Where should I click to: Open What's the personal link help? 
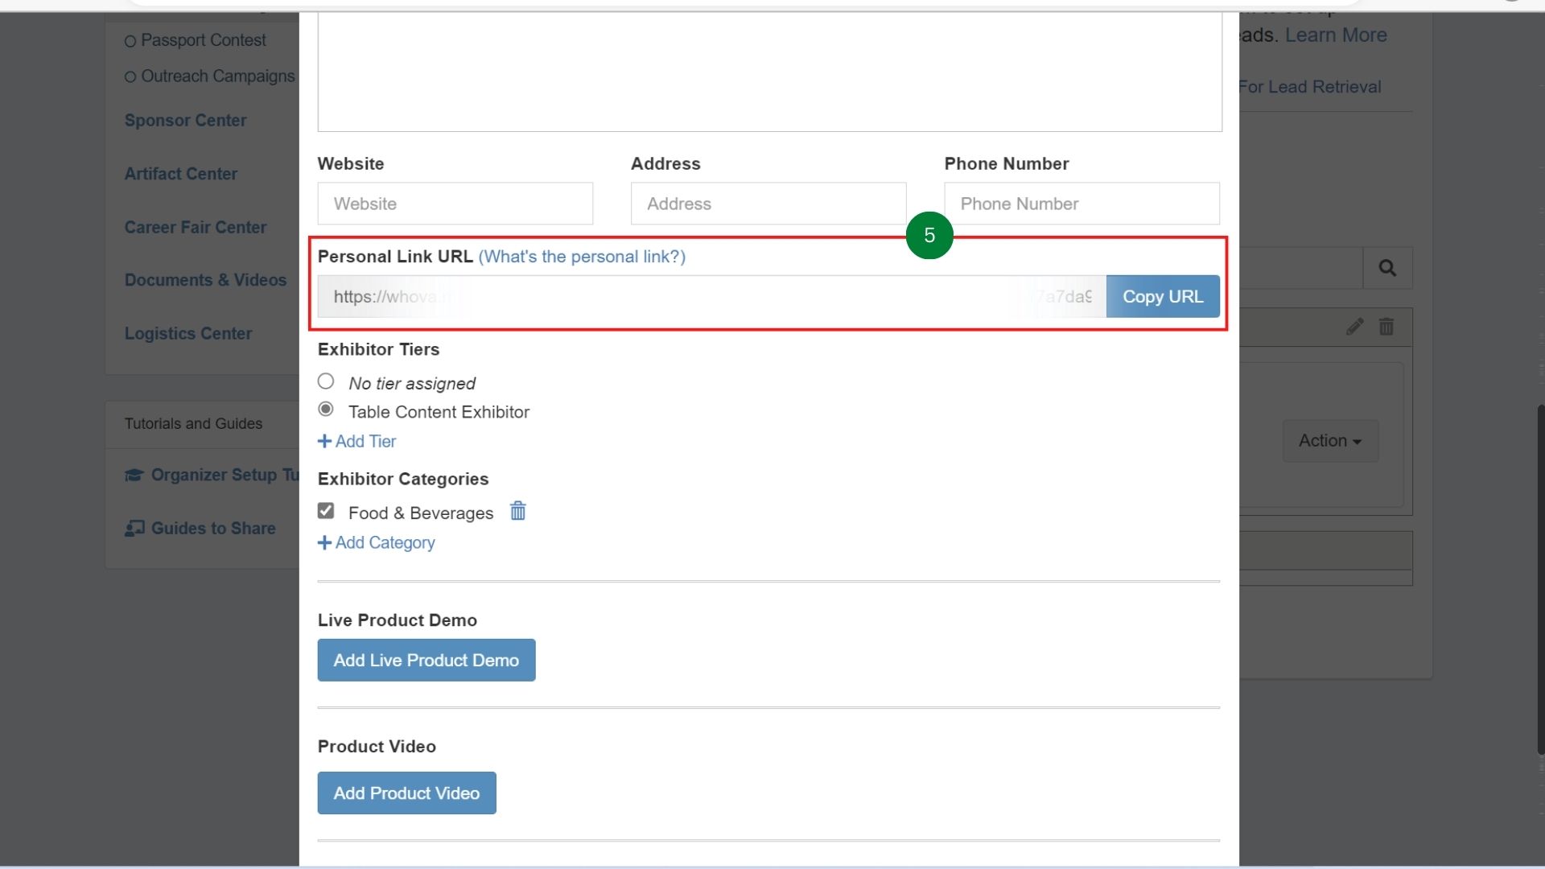[x=581, y=257]
